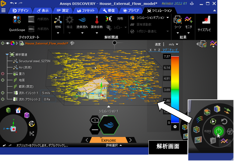The width and height of the screenshot is (234, 161).
Task: Go to the next stage arrow beside EXPLORE
Action: point(130,140)
